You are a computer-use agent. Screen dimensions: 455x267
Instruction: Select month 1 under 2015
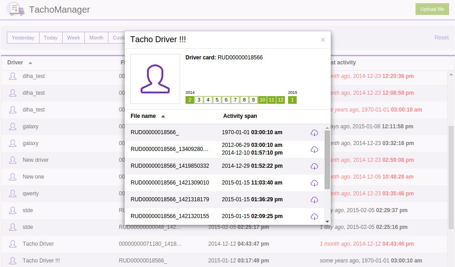(293, 100)
